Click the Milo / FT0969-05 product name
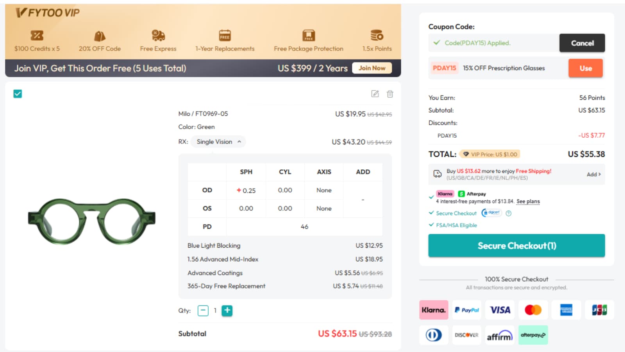 [x=203, y=114]
